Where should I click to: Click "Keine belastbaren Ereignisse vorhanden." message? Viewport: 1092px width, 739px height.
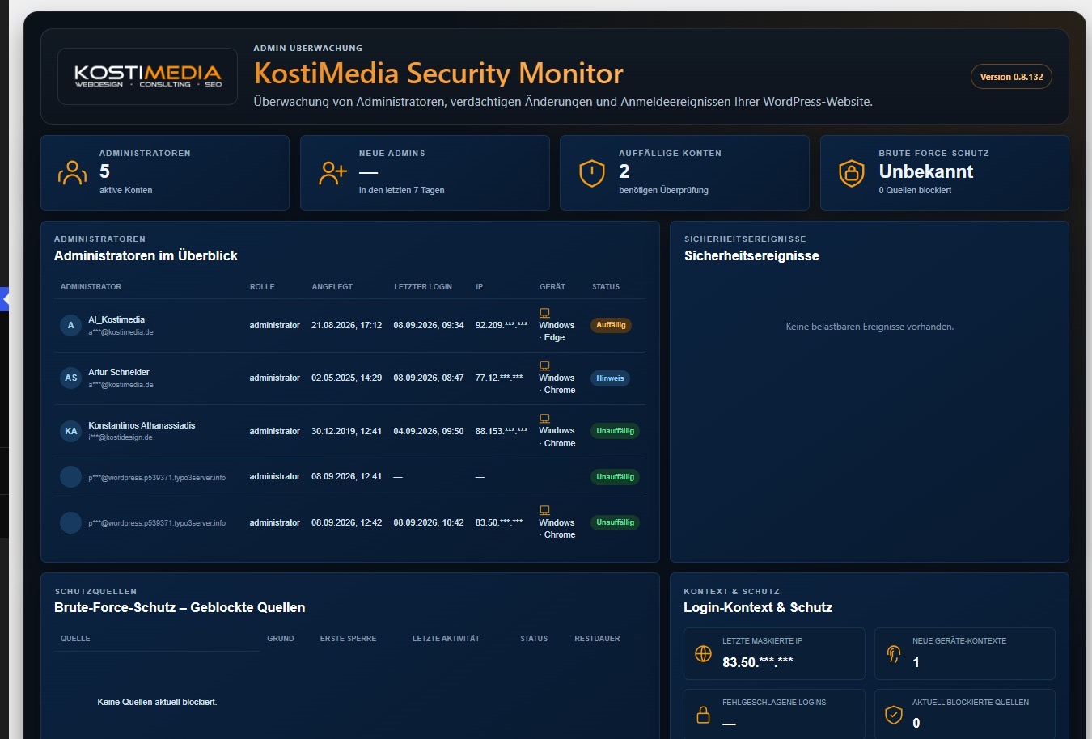pos(870,327)
